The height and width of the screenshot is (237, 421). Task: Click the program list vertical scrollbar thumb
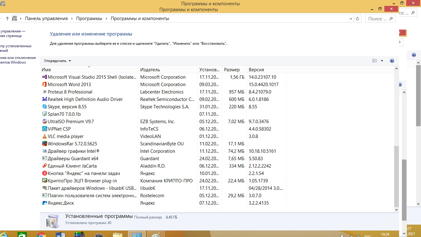(396, 176)
